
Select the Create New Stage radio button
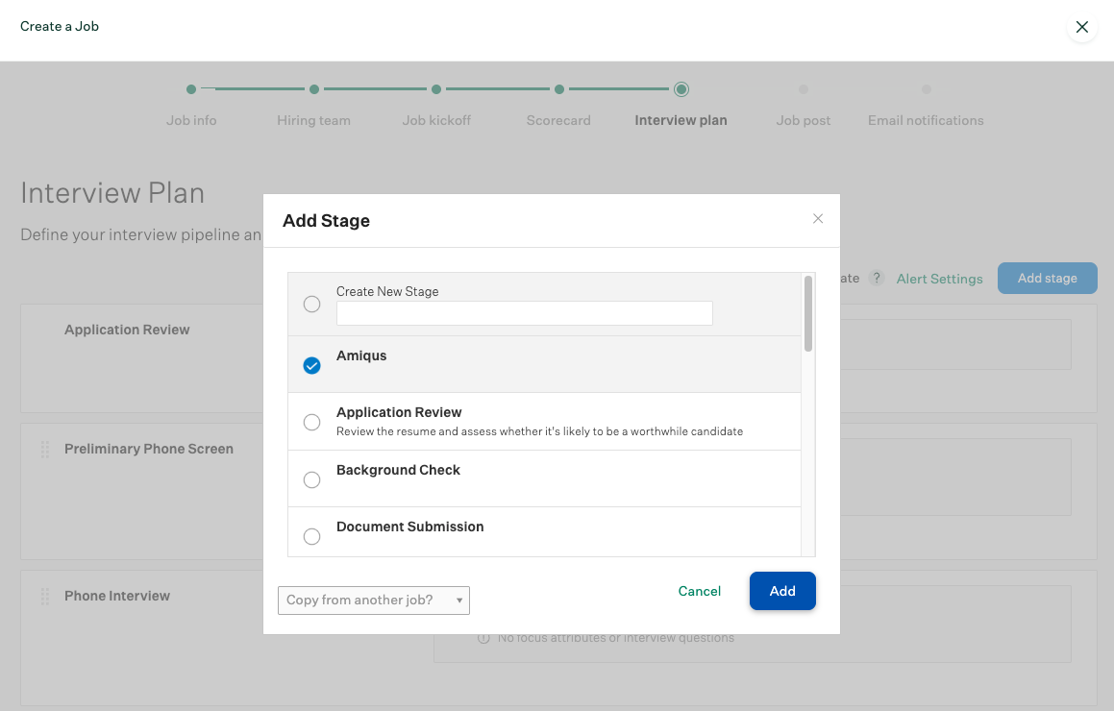pyautogui.click(x=311, y=305)
